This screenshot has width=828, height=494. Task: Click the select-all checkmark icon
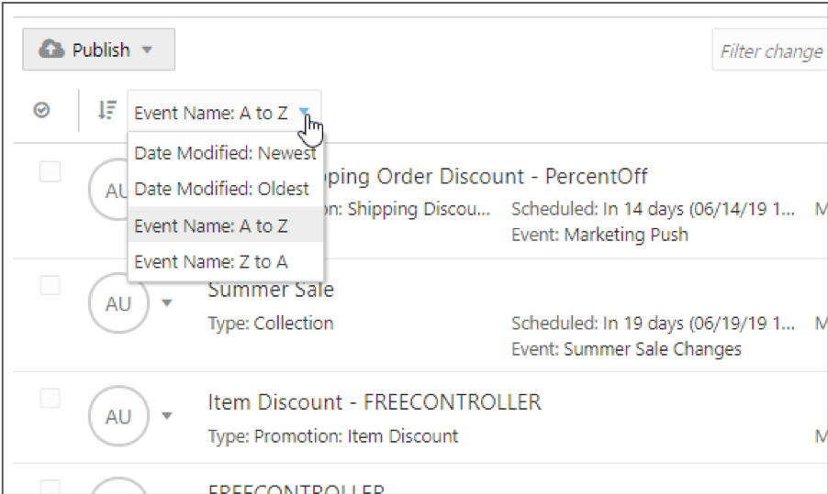41,110
